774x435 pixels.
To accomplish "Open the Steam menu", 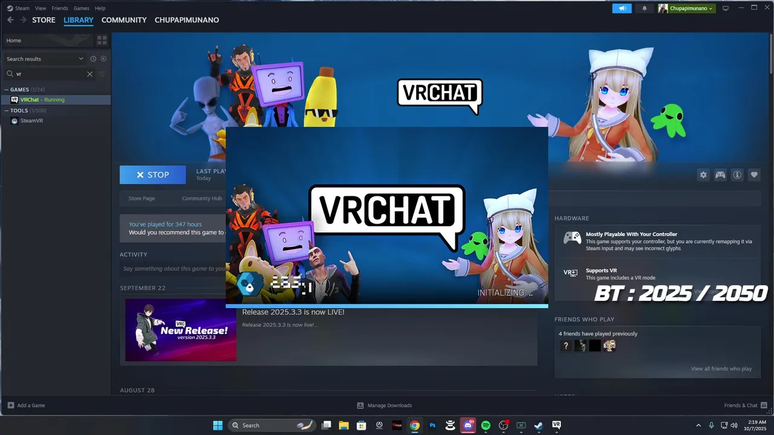I will click(x=22, y=8).
